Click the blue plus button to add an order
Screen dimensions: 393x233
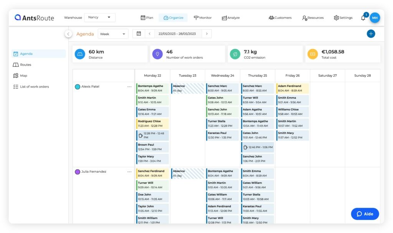tap(371, 33)
